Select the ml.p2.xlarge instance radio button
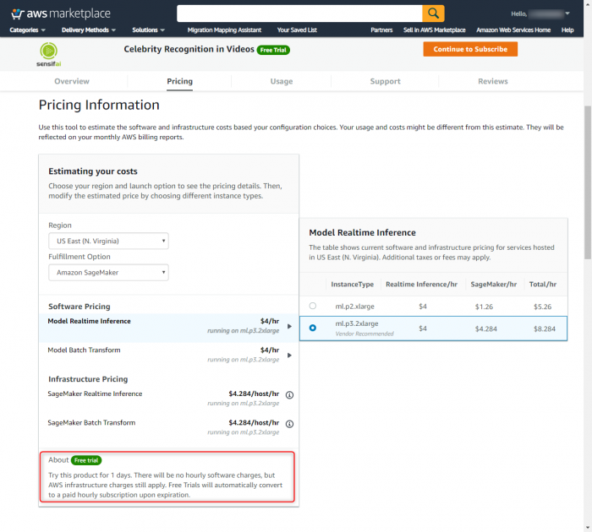 313,306
